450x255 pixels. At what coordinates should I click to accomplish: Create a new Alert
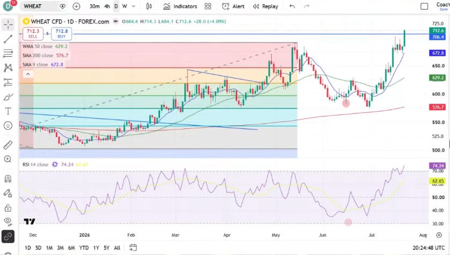pyautogui.click(x=233, y=6)
